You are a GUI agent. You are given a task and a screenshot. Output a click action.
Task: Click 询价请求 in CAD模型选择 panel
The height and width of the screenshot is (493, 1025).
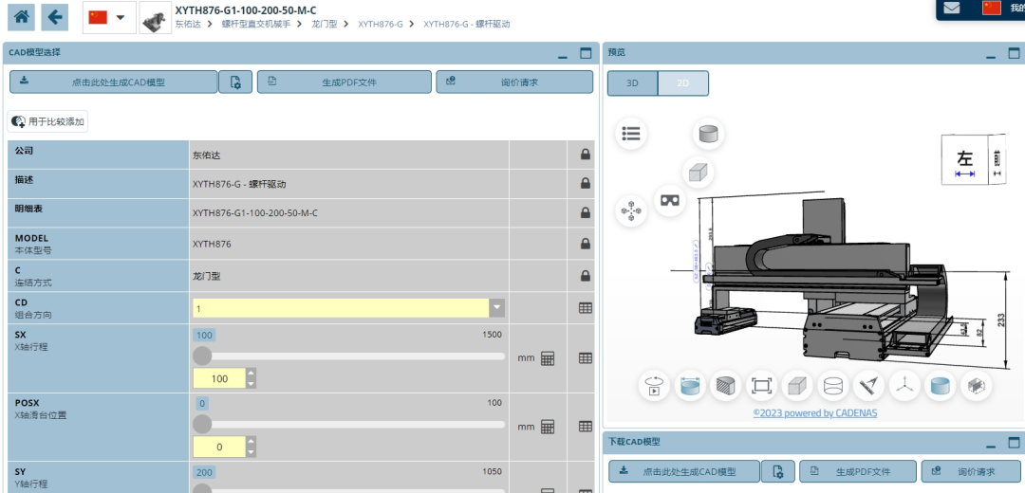click(x=514, y=82)
